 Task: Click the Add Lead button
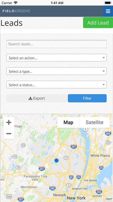[x=98, y=23]
